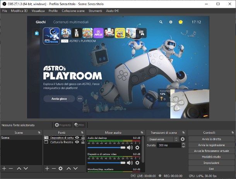Undock the Transizioni di scena panel
236x179 pixels.
(183, 133)
